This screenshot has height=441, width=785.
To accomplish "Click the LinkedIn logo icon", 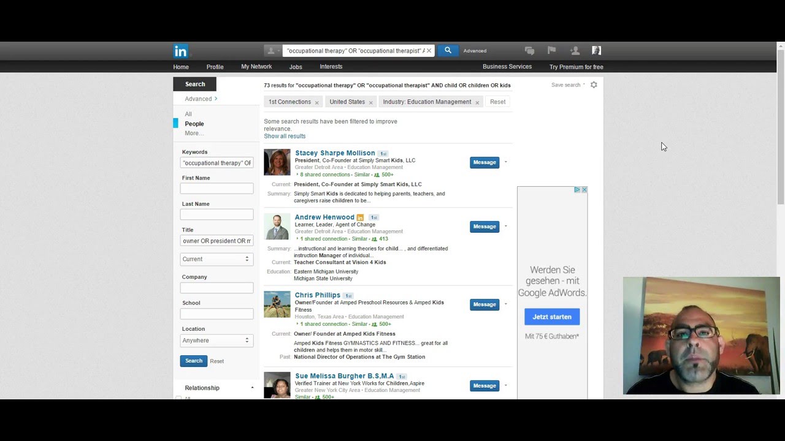I will point(180,51).
